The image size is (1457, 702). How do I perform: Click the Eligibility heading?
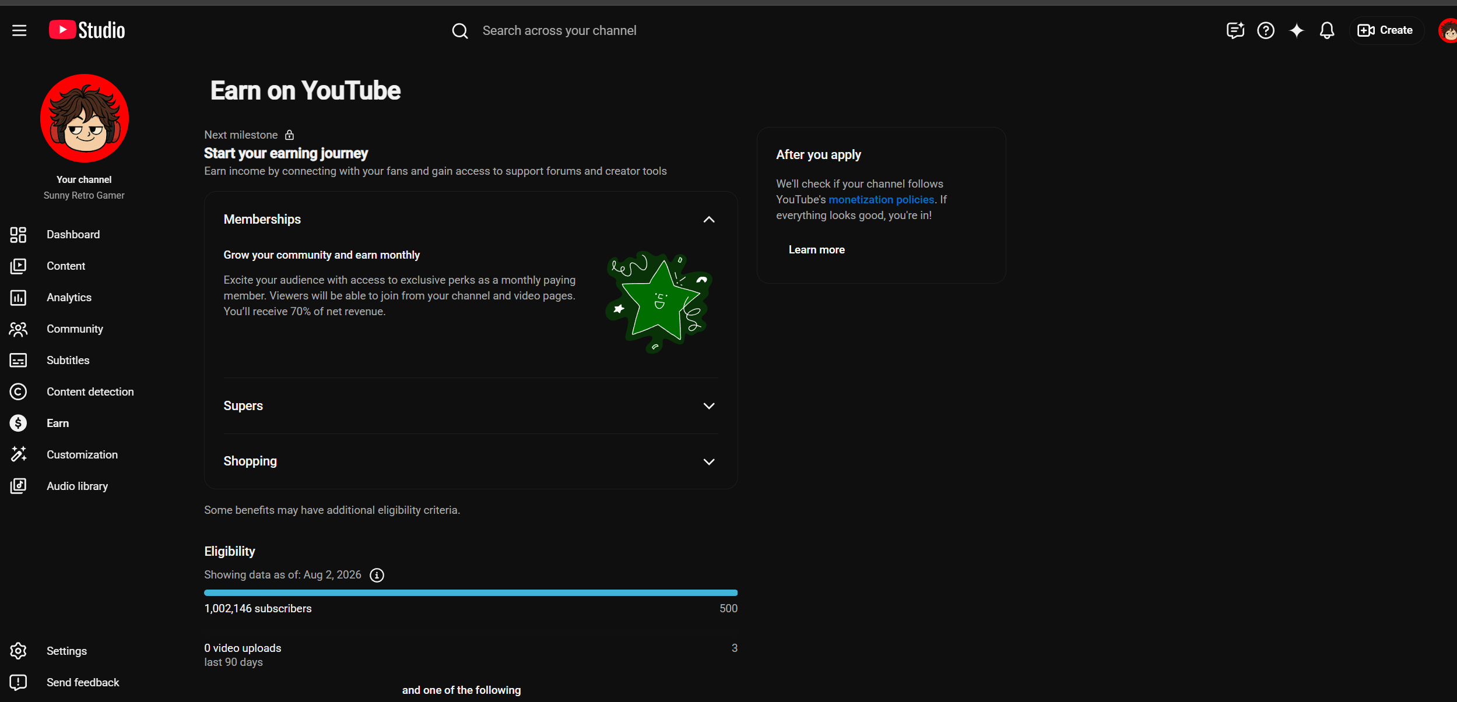(x=230, y=552)
